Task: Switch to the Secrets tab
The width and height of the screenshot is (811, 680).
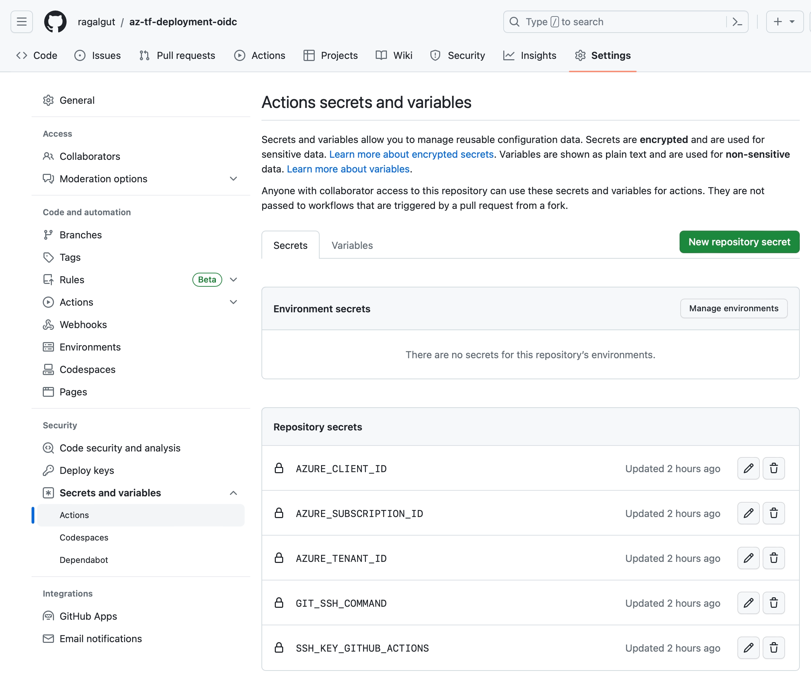Action: [x=291, y=245]
